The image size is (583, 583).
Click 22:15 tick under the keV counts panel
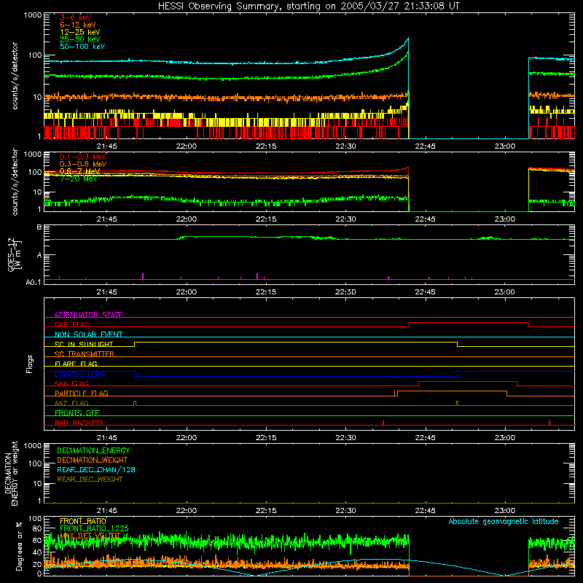point(266,146)
